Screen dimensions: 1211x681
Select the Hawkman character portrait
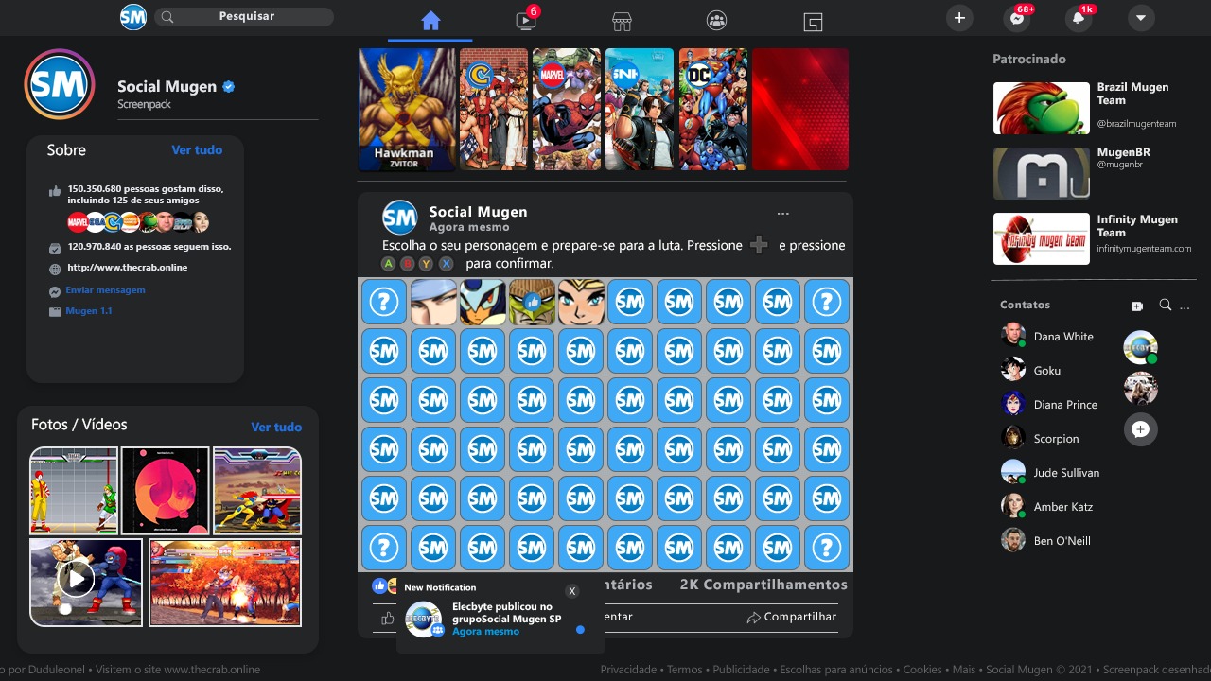click(x=406, y=109)
